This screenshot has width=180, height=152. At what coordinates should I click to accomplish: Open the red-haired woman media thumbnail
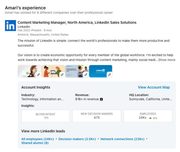29,71
